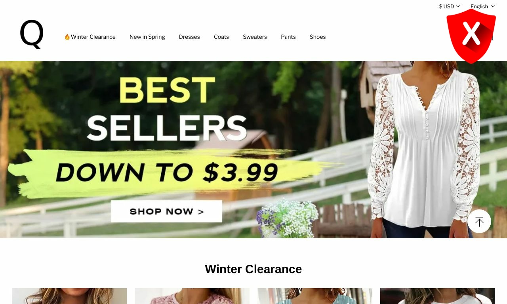
Task: Click the back-to-top arrow button
Action: [x=479, y=221]
